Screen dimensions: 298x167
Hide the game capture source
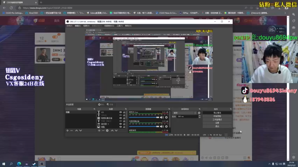(120, 124)
